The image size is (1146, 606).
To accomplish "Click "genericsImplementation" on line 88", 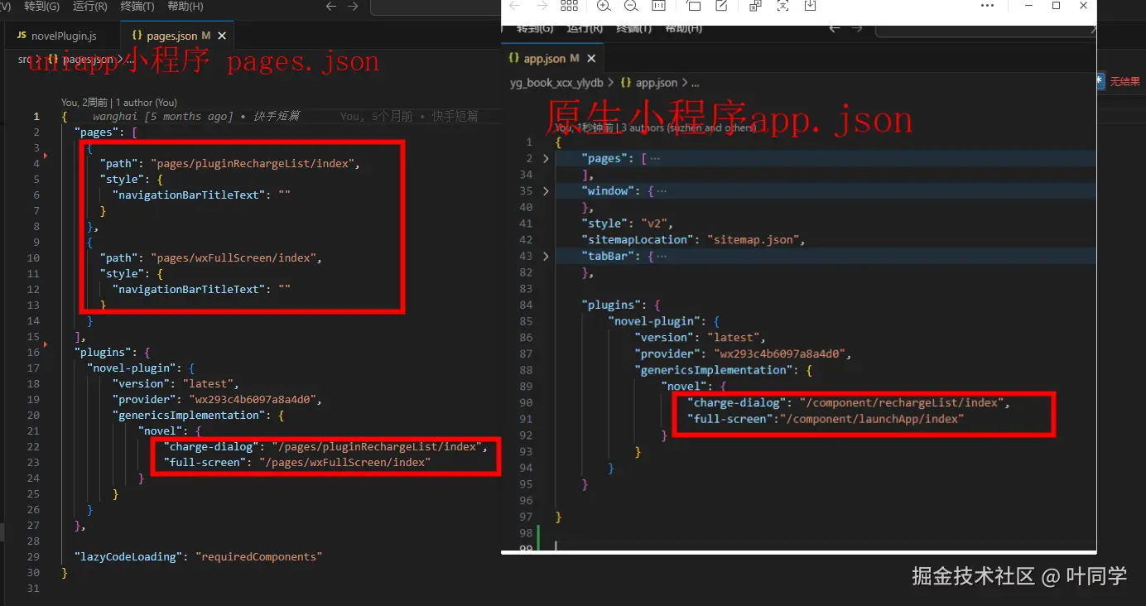I will click(712, 370).
